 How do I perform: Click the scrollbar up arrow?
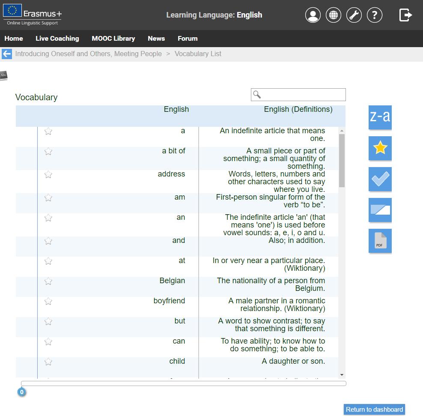pyautogui.click(x=342, y=131)
